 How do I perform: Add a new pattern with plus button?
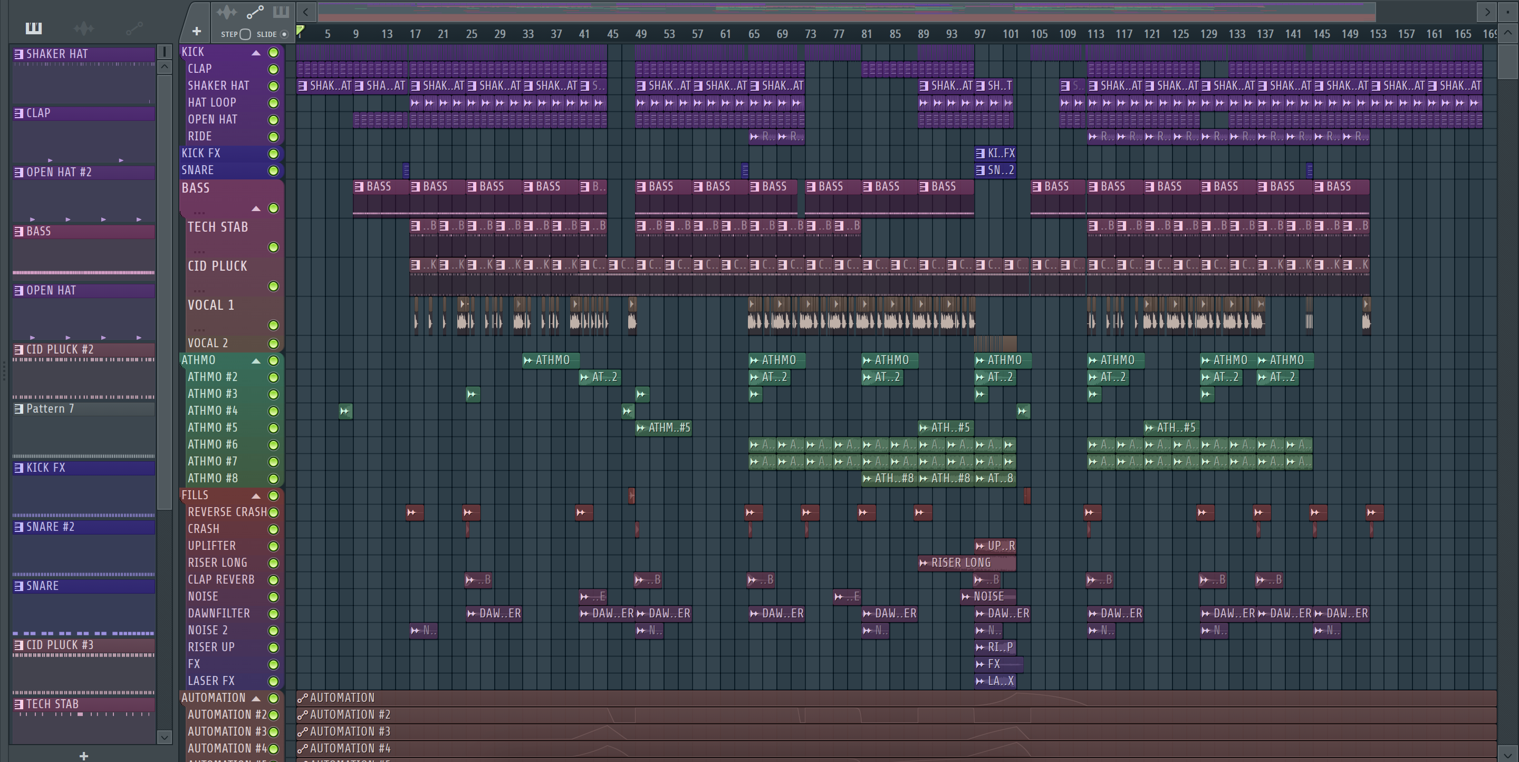(84, 756)
